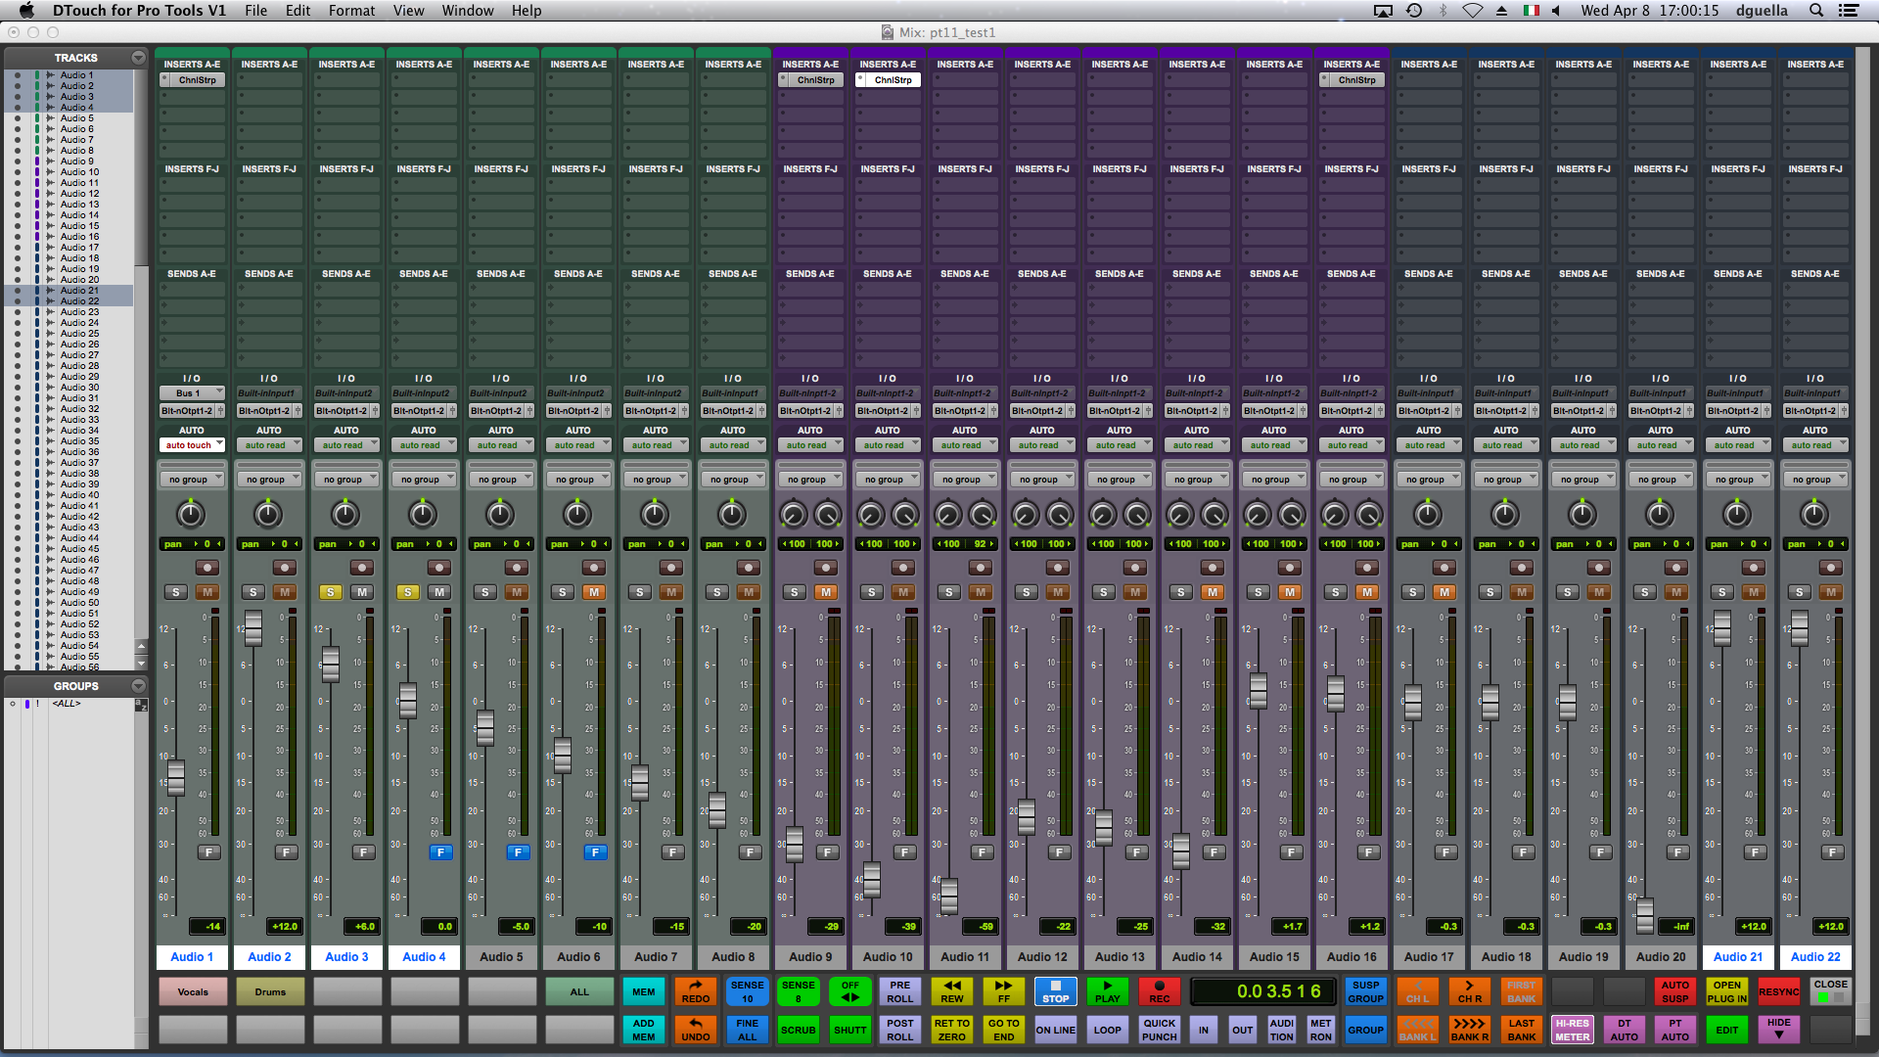Click record-enable dot on Audio 10

coord(902,568)
